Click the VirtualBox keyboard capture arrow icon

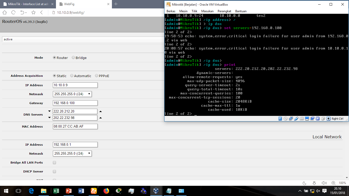328,119
